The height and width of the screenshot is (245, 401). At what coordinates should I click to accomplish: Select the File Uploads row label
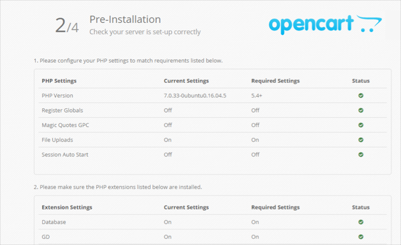point(57,140)
